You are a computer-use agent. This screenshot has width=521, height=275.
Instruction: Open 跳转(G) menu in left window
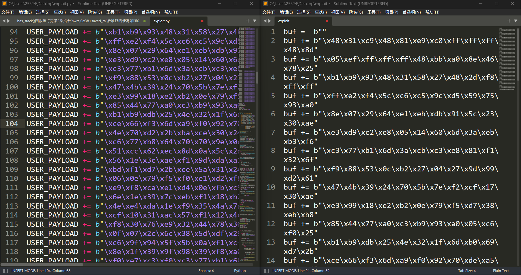[95, 12]
